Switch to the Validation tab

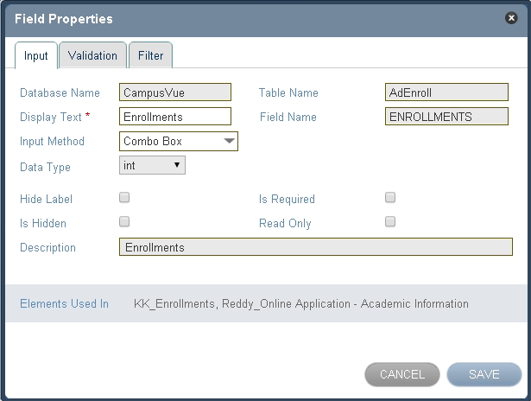click(92, 55)
